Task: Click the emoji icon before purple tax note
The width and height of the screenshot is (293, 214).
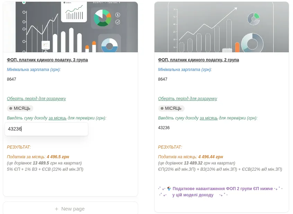Action: (169, 189)
